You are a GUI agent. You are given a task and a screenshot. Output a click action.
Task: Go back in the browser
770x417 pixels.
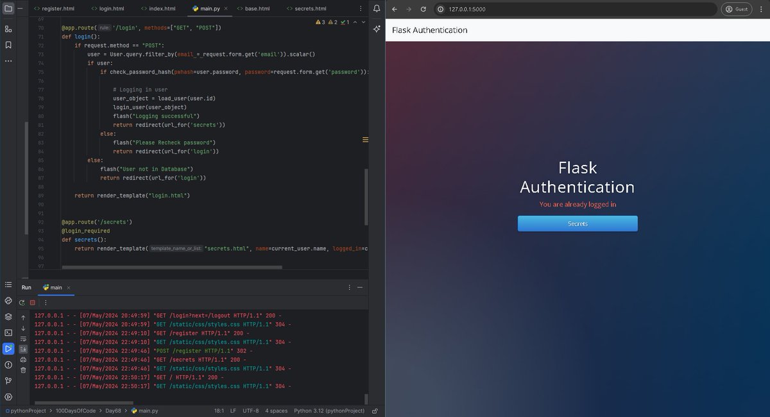[395, 9]
